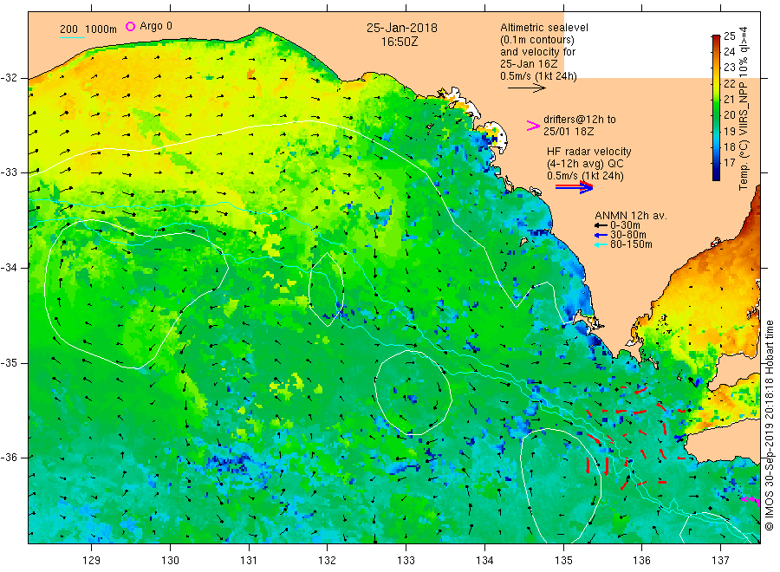Click the 'drifters@12h to' legend text
The height and width of the screenshot is (572, 780).
tap(580, 120)
